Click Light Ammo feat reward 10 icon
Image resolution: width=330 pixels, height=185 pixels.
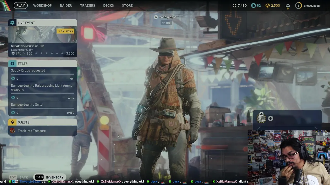(x=13, y=98)
